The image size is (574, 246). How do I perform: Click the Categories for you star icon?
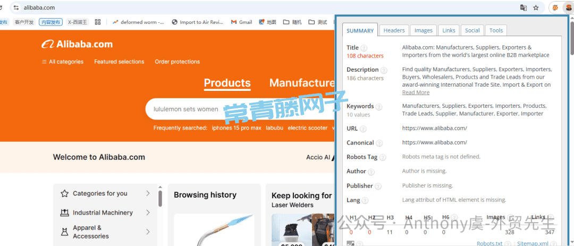point(65,193)
